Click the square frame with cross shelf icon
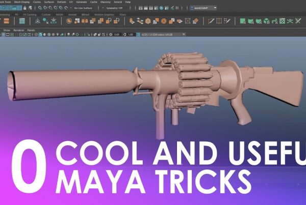 pos(188,21)
